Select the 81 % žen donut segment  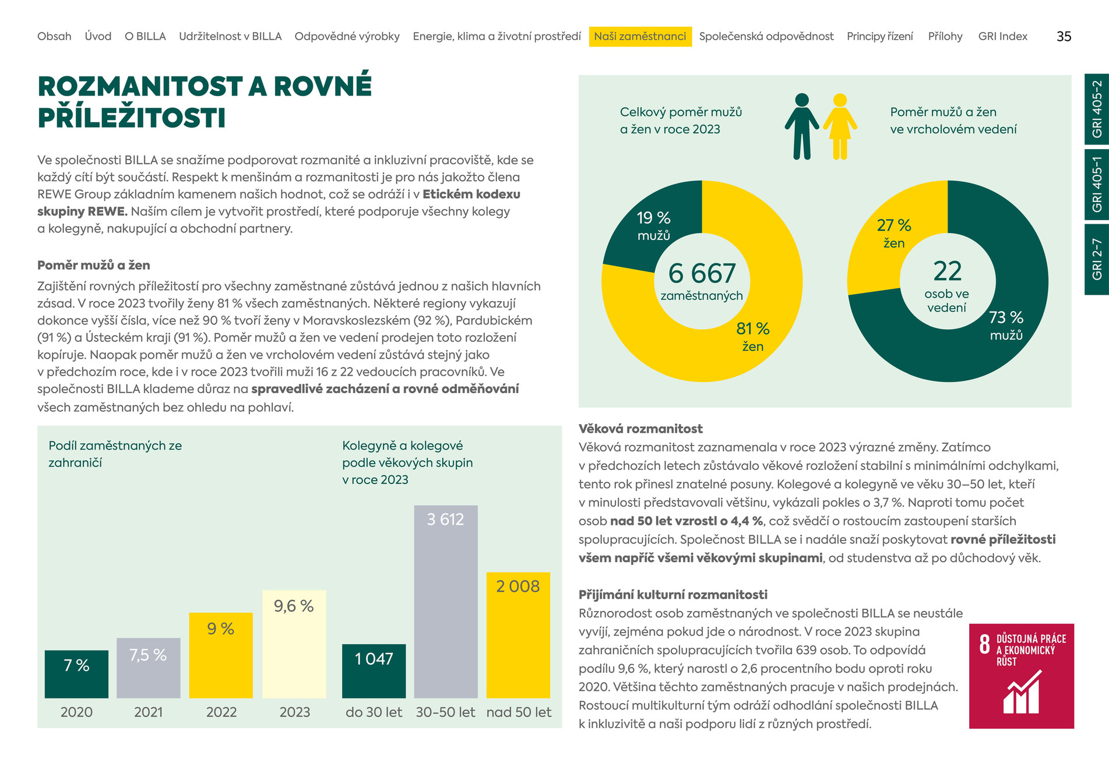[753, 337]
